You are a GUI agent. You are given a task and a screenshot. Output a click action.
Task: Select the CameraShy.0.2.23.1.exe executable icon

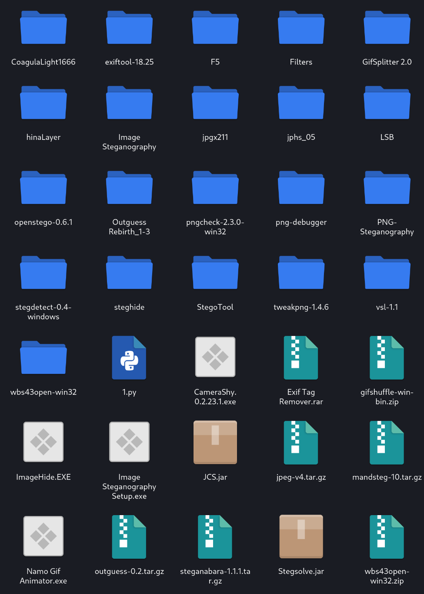215,357
